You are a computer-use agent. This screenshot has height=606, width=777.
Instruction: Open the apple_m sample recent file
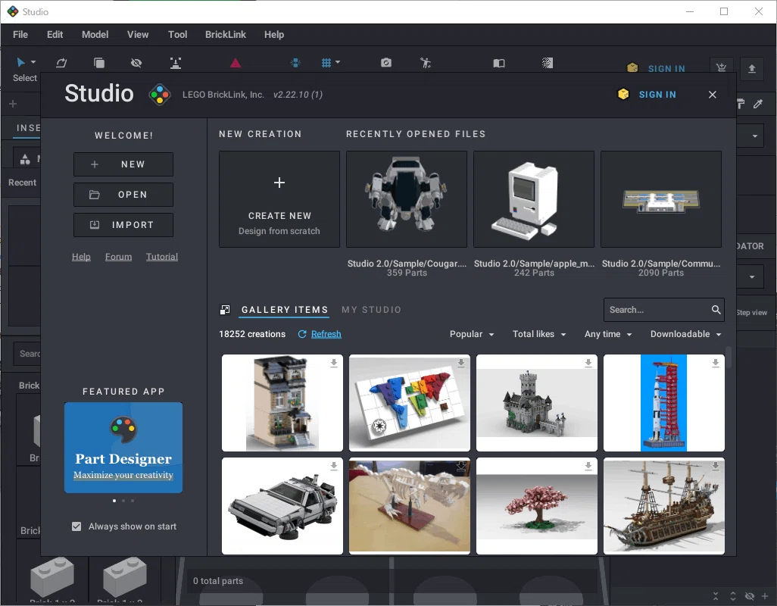[534, 199]
